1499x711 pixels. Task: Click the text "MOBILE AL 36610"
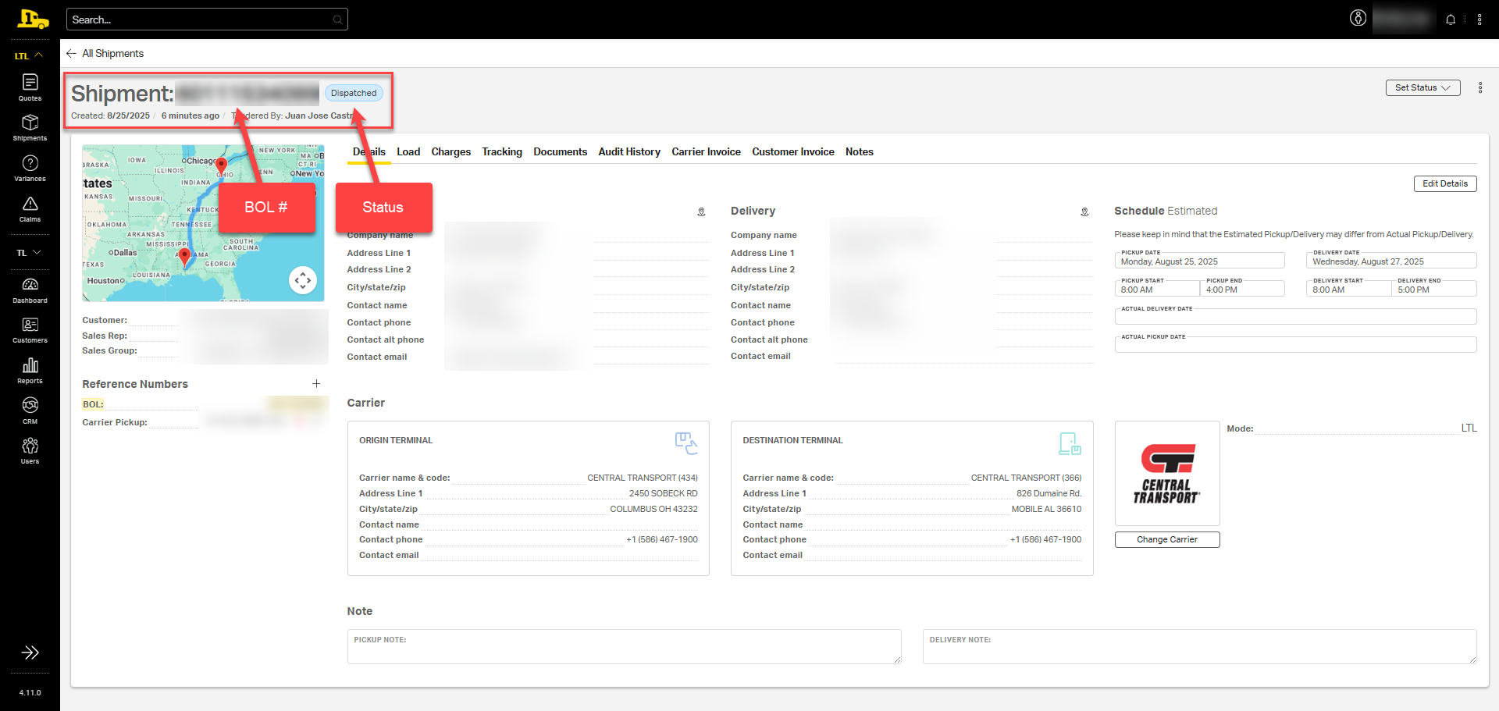tap(1047, 509)
